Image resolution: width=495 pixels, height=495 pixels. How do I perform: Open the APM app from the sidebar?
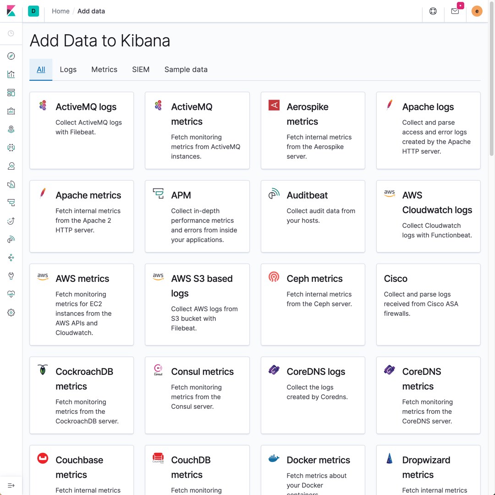[11, 203]
